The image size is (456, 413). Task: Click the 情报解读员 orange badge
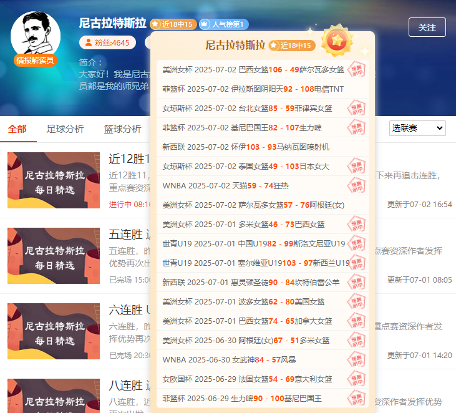(x=35, y=61)
